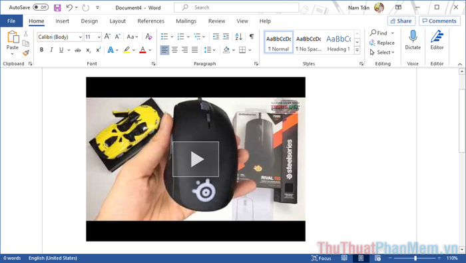Click the zoom slider handle
The height and width of the screenshot is (263, 466).
click(x=415, y=258)
